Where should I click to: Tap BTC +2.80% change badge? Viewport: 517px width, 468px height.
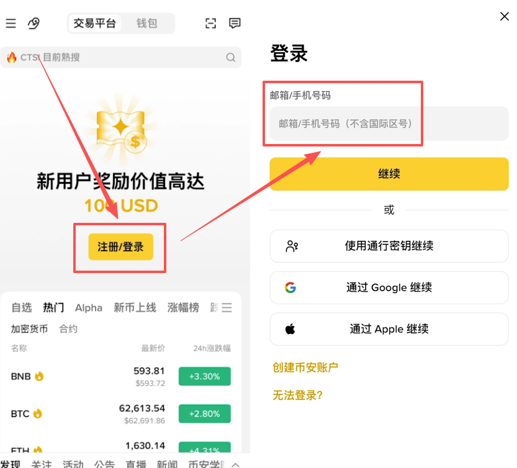205,413
